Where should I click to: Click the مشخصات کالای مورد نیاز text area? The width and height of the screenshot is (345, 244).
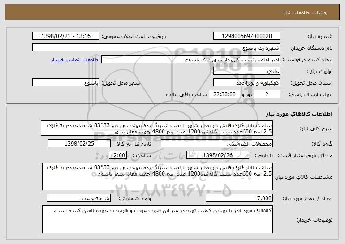pyautogui.click(x=157, y=176)
